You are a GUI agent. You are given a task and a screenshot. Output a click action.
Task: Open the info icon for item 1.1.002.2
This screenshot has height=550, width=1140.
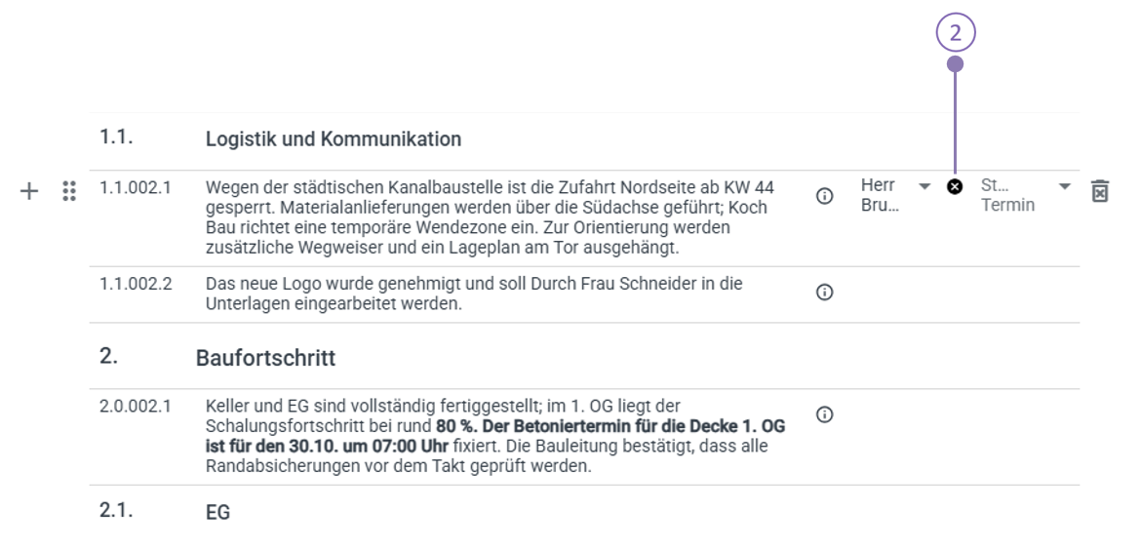[824, 292]
